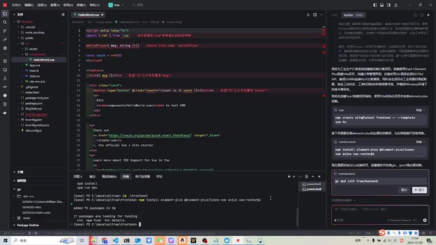Toggle primary sidebar layout icon
436x245 pixels.
tap(375, 5)
